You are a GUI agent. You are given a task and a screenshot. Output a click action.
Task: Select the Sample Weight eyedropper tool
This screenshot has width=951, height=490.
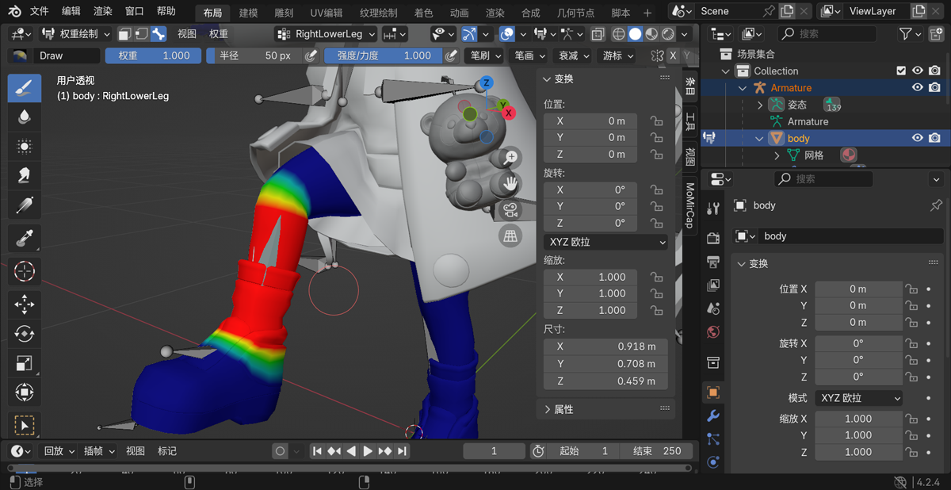(25, 236)
